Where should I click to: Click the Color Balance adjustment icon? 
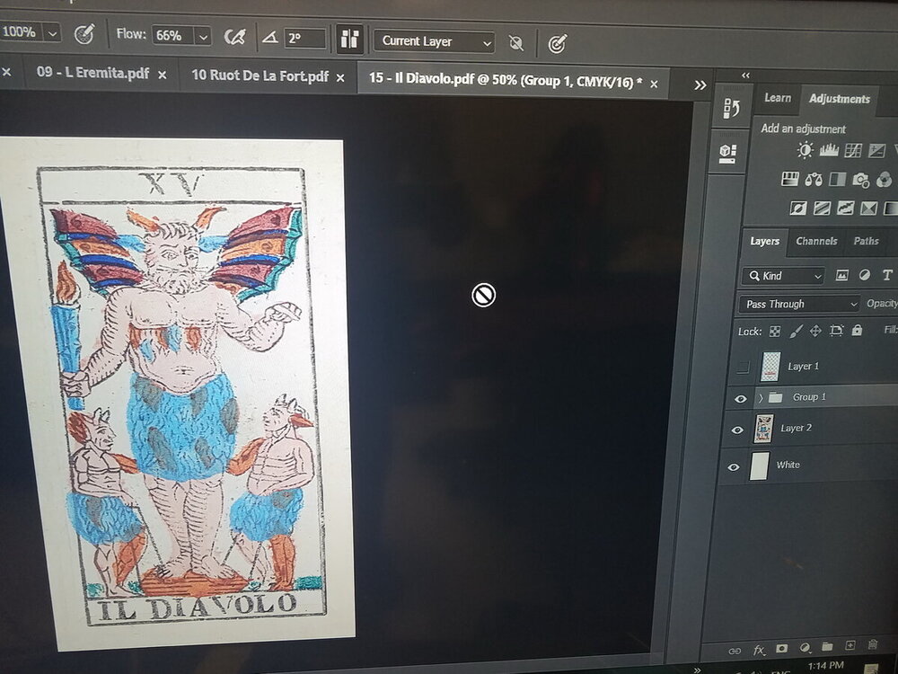(x=814, y=180)
